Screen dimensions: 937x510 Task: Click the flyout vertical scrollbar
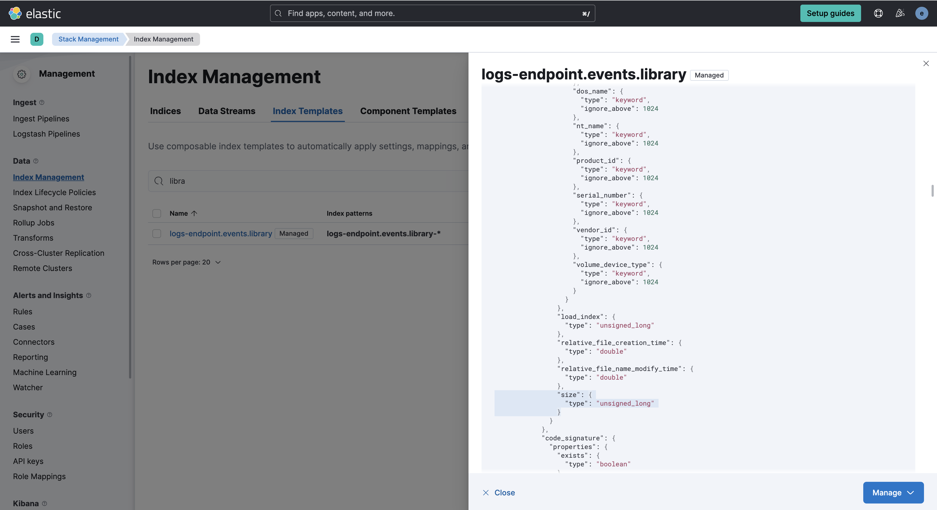(x=932, y=191)
